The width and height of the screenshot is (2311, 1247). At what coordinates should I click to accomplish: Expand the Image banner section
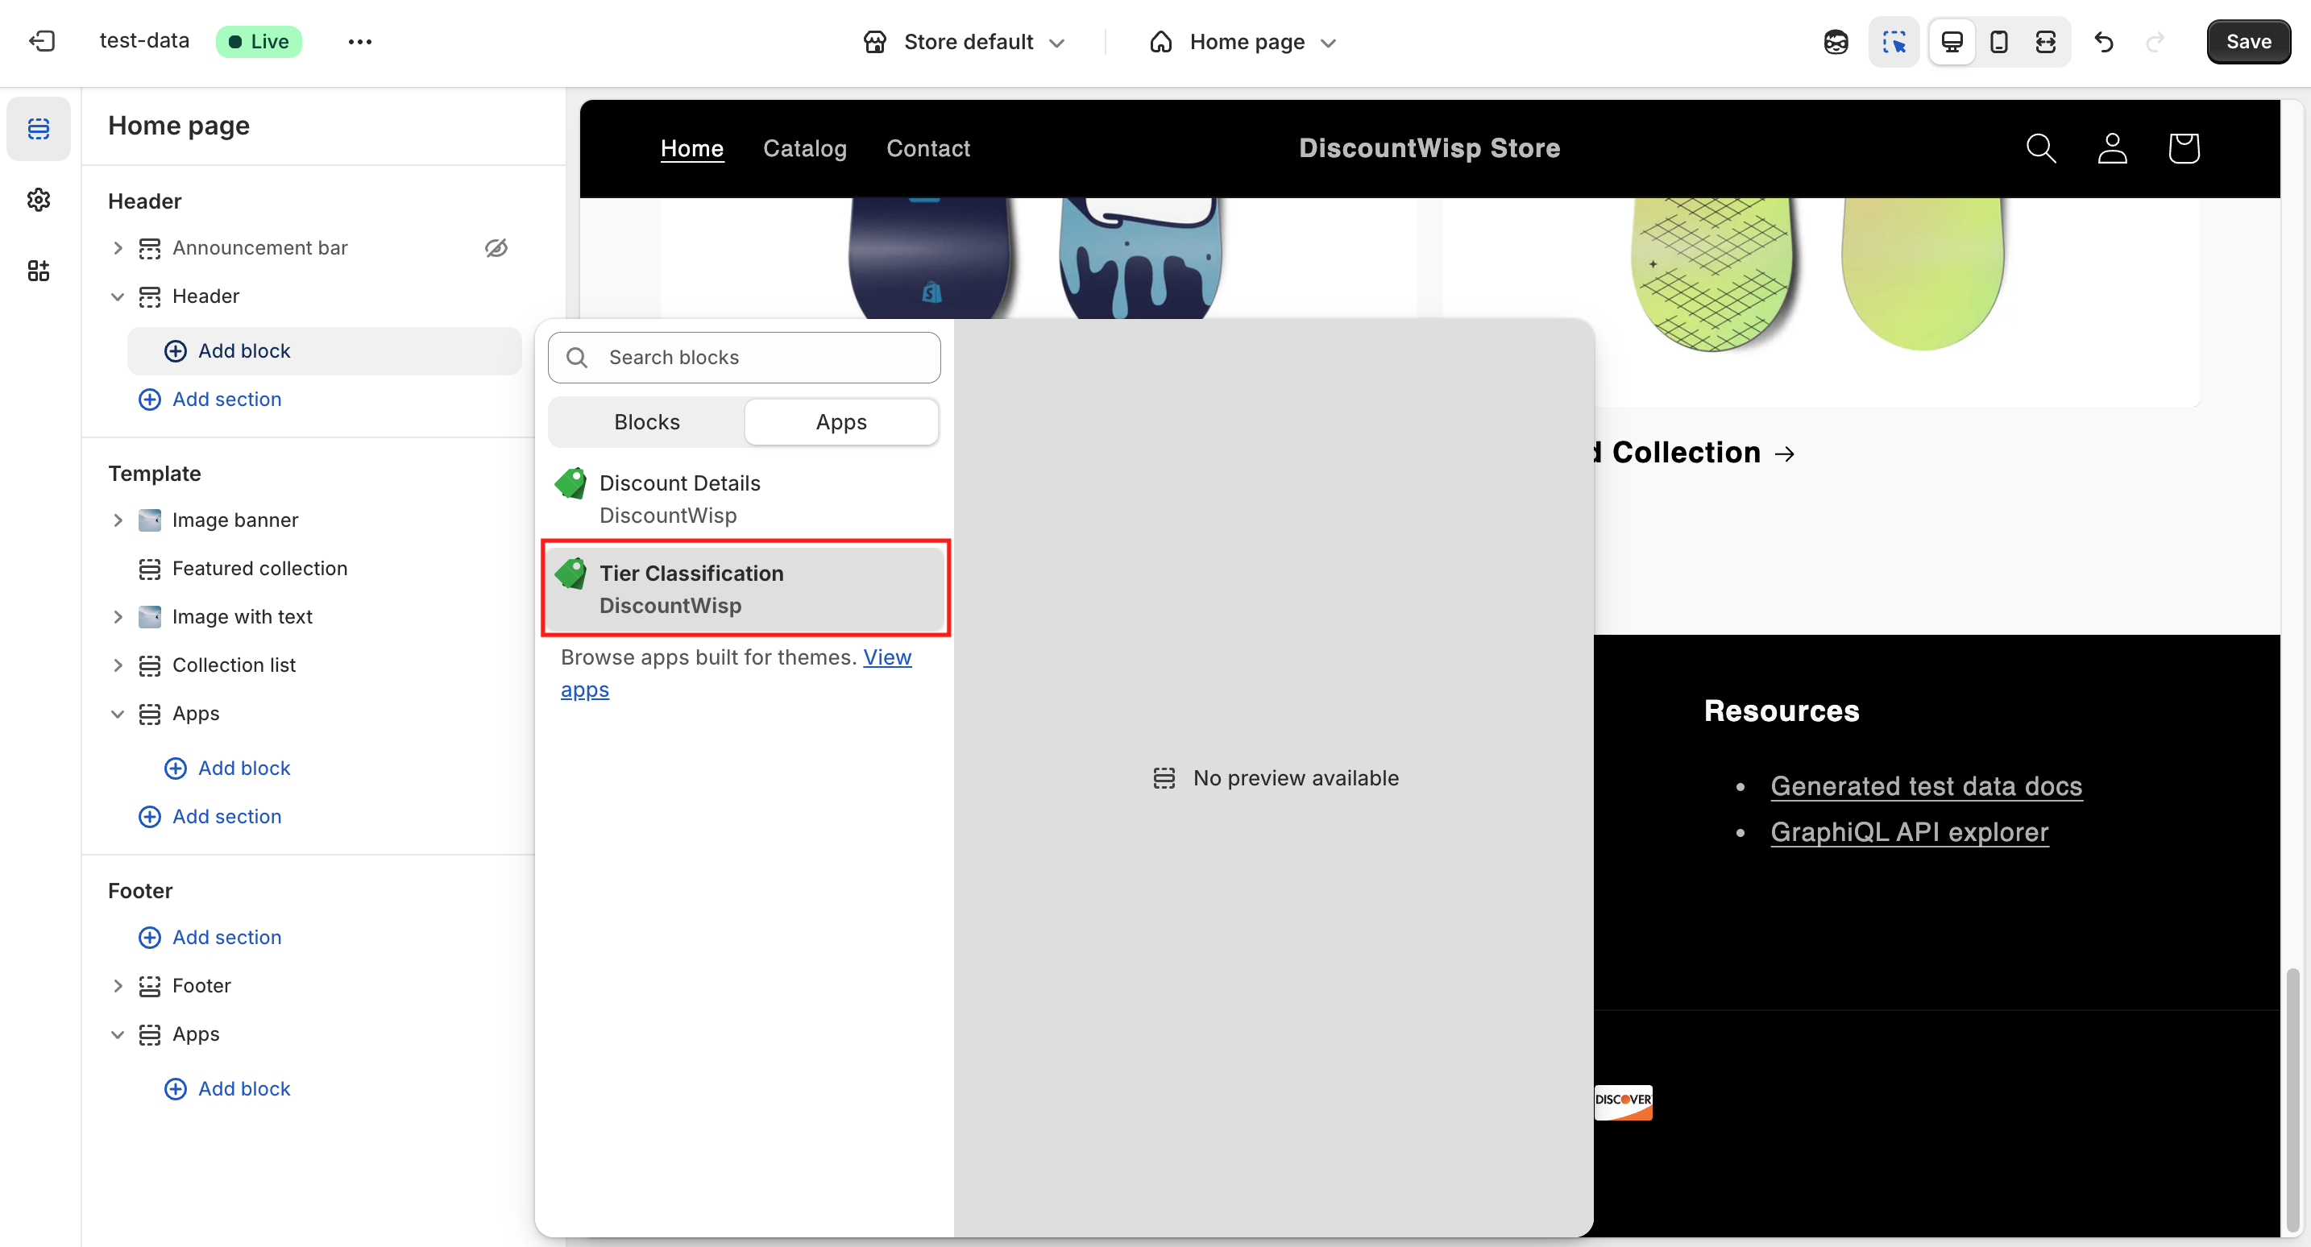tap(118, 520)
